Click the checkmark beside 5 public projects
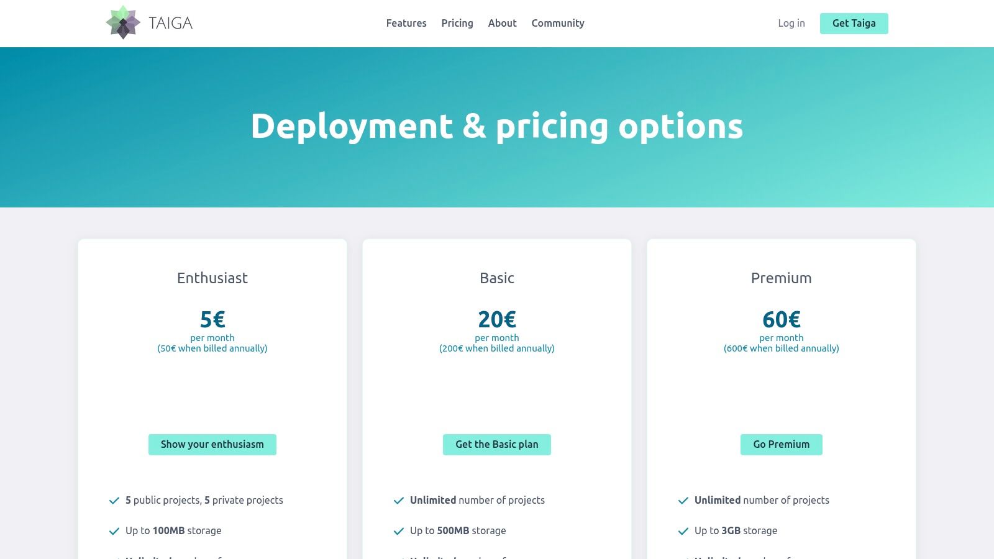This screenshot has width=994, height=559. coord(114,501)
